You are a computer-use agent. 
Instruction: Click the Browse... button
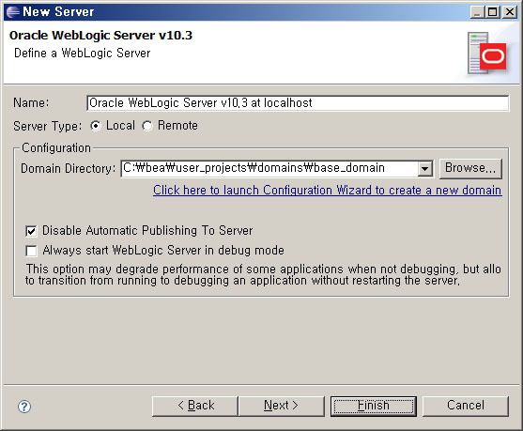click(x=470, y=168)
